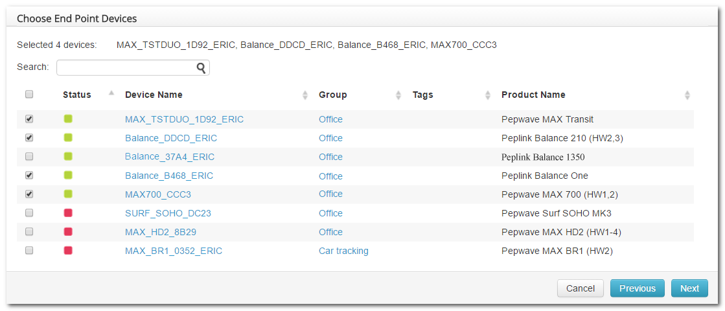Open the Car tracking group link
Screen dimensions: 725x311
(x=343, y=251)
